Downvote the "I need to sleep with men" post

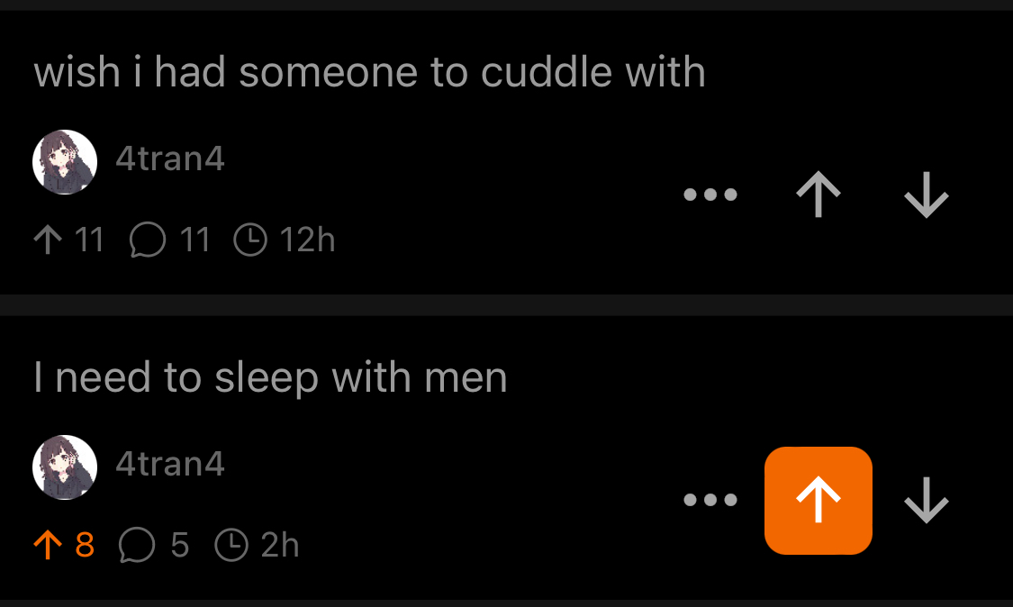(926, 500)
